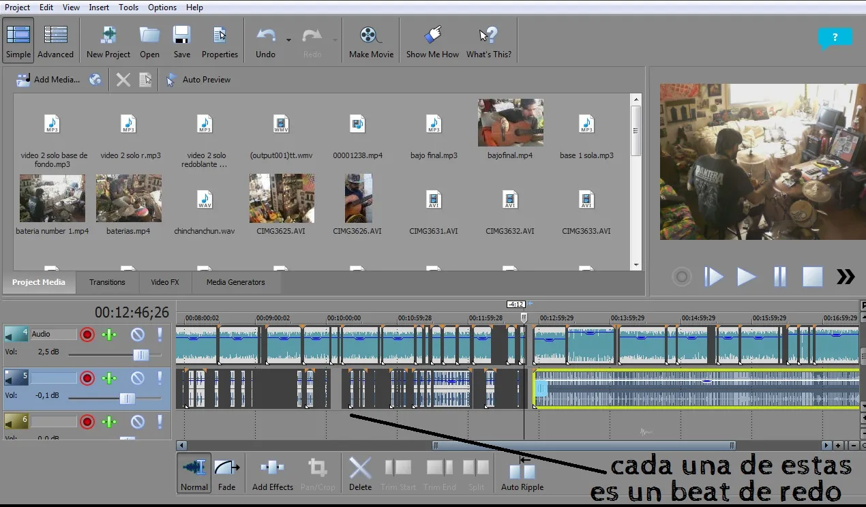Pause the preview

point(779,277)
